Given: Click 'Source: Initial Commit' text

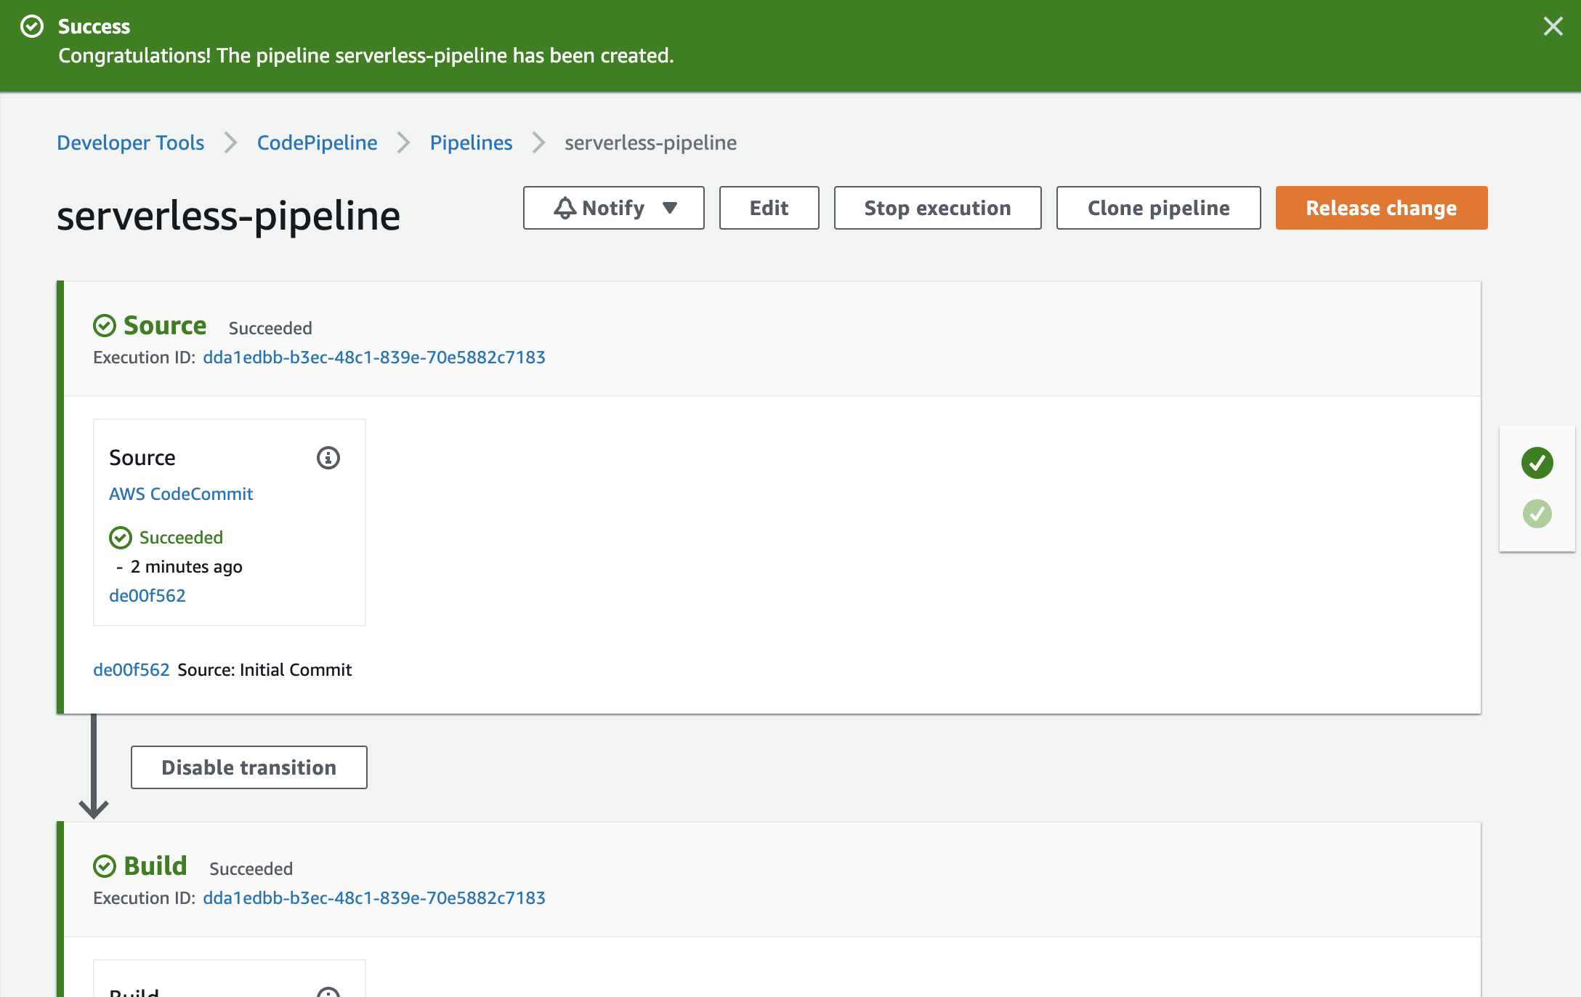Looking at the screenshot, I should 264,670.
